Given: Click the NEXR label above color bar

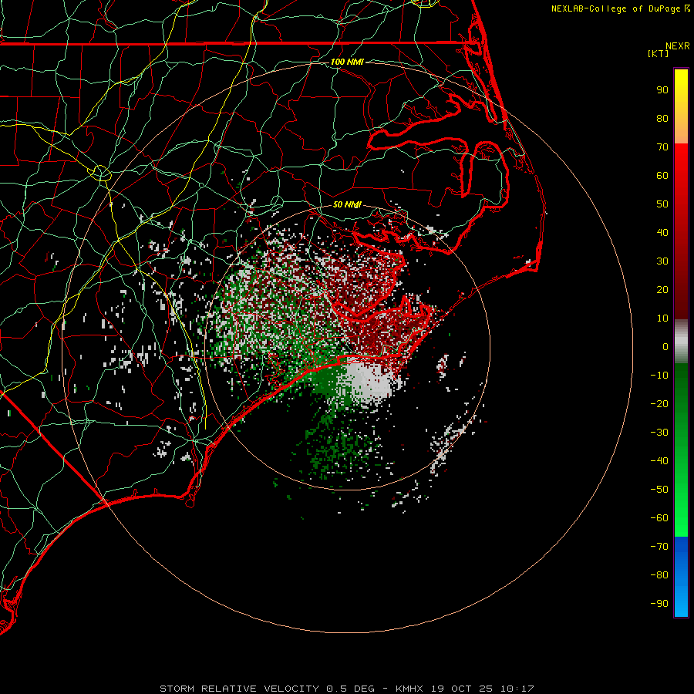Looking at the screenshot, I should point(678,46).
